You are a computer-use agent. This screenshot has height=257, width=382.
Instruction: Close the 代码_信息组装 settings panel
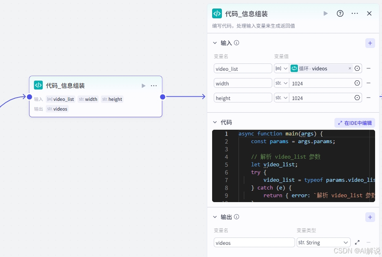tap(369, 13)
